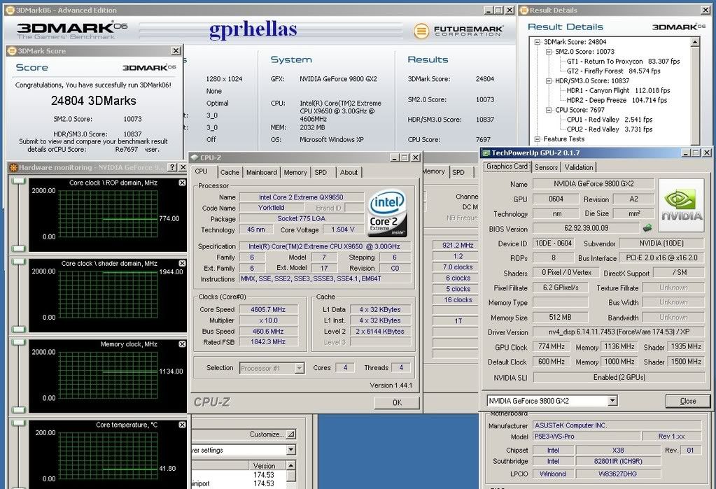716x489 pixels.
Task: Click the Result Details tree scrollbar up arrow
Action: coord(695,42)
